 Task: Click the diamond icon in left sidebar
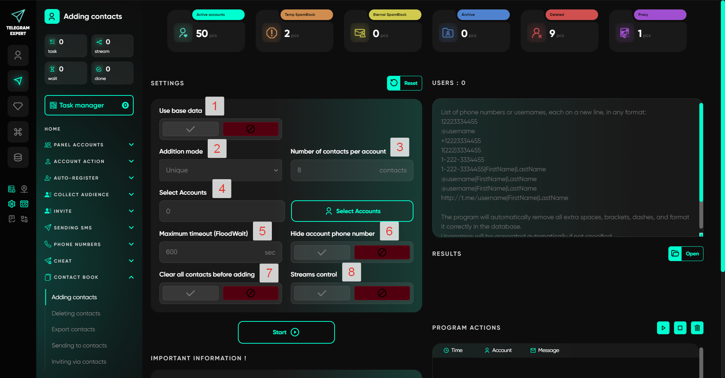(x=18, y=106)
